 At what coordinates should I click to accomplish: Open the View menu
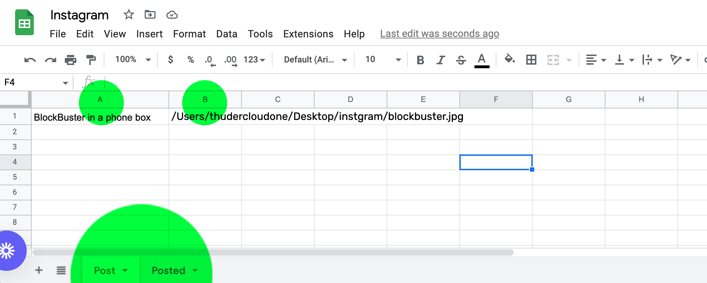pos(115,34)
